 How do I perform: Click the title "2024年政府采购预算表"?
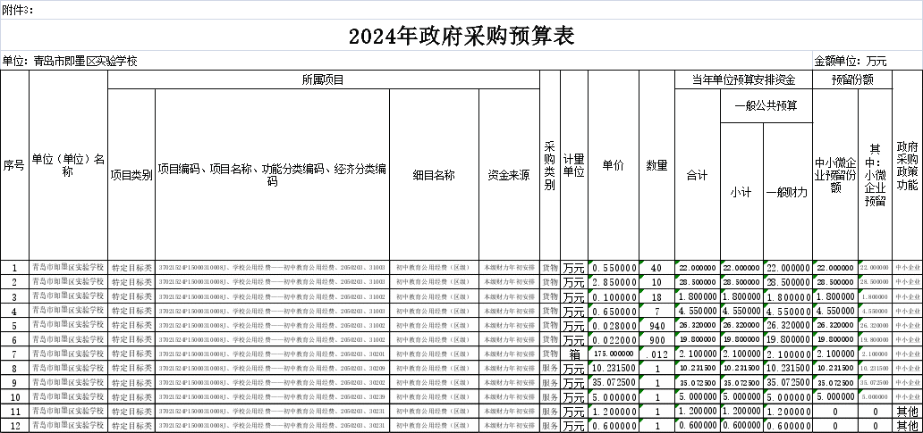point(461,36)
